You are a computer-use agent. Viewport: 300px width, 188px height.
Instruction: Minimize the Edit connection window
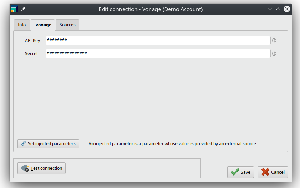(x=270, y=9)
